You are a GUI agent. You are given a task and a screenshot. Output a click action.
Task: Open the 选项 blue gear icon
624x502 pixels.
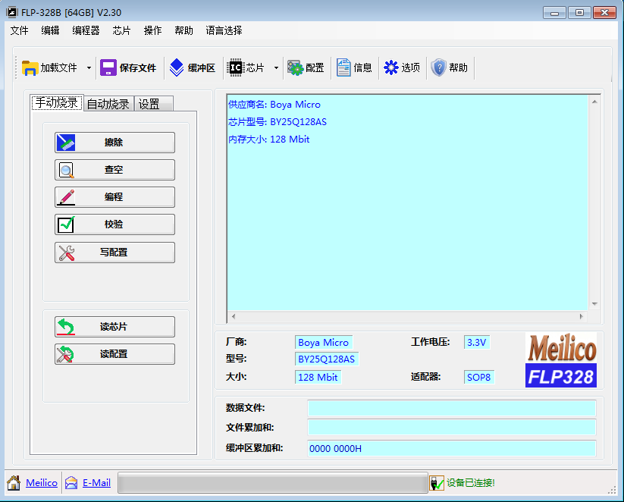(390, 67)
